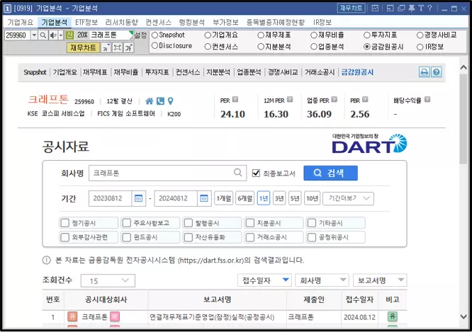Click the help icon next to PER
This screenshot has width=472, height=332.
[235, 99]
